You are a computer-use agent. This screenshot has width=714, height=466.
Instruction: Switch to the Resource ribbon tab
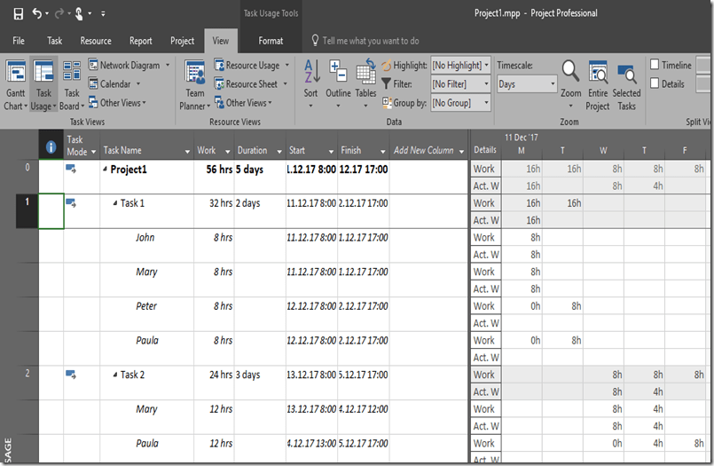coord(96,41)
